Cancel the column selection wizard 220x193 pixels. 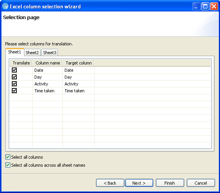(201, 183)
